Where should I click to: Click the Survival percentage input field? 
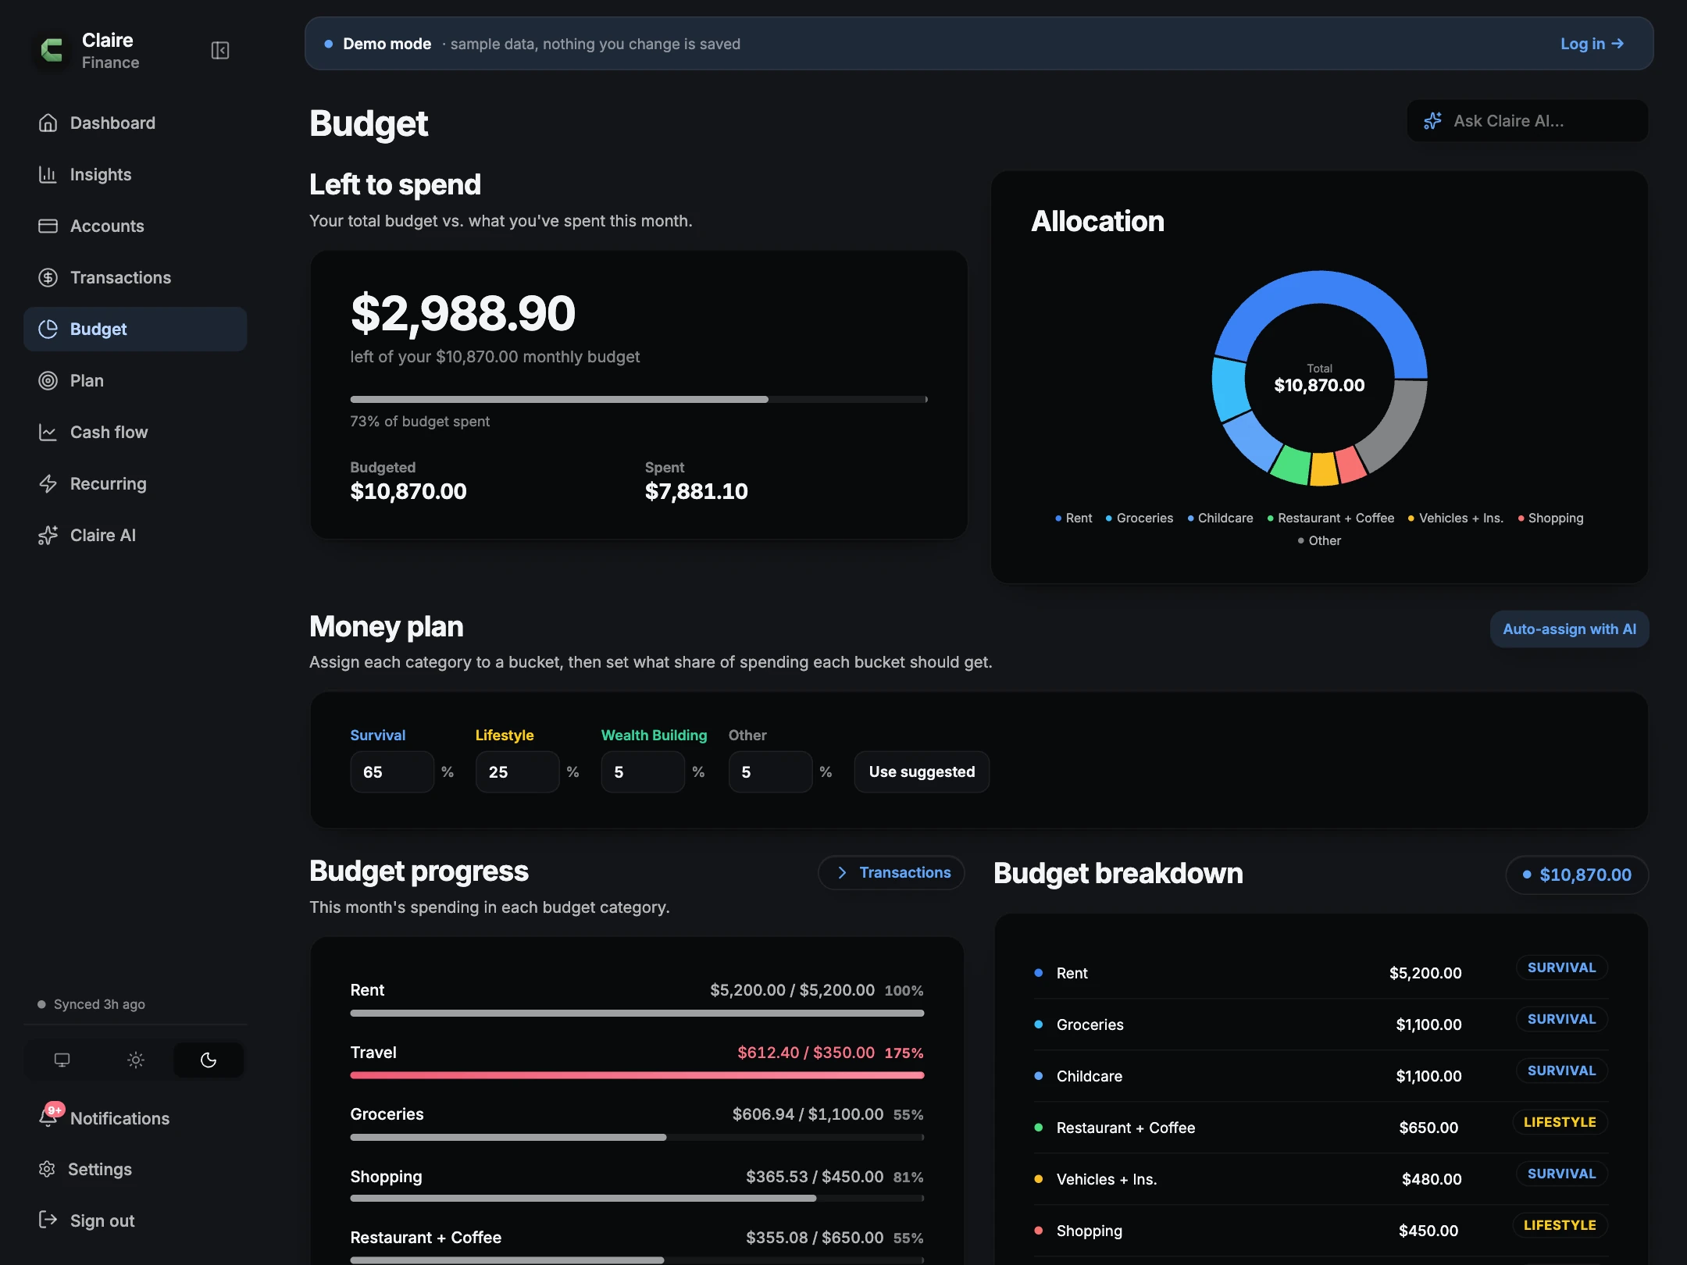coord(392,771)
